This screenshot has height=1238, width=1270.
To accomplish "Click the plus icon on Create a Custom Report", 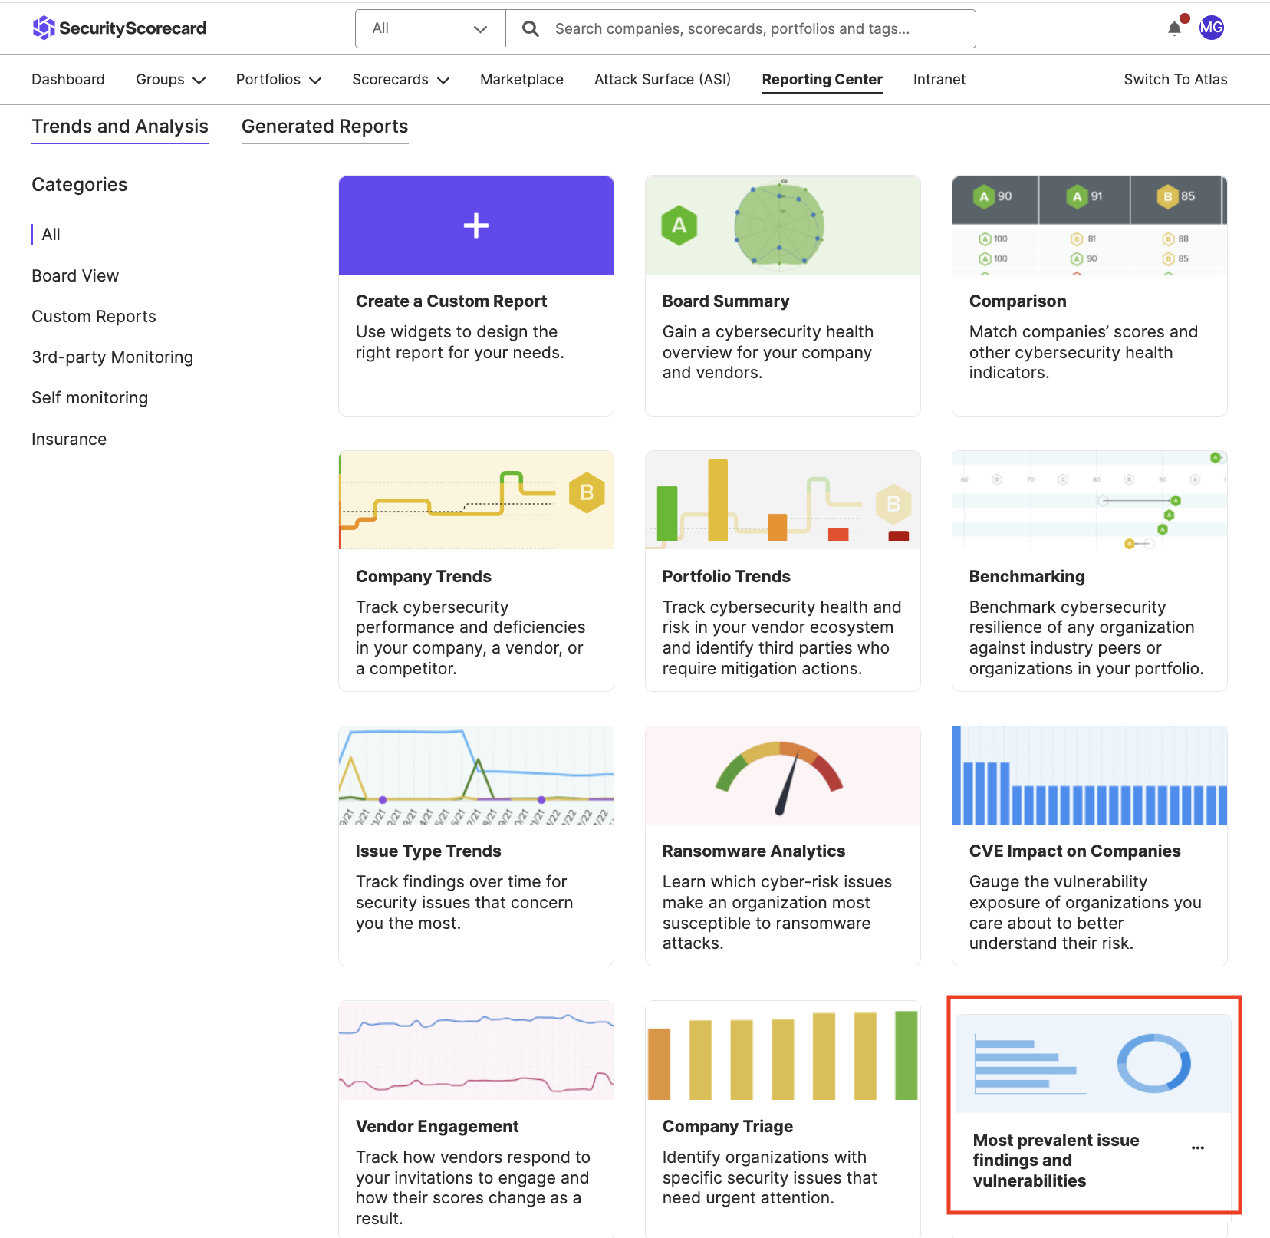I will pyautogui.click(x=476, y=226).
